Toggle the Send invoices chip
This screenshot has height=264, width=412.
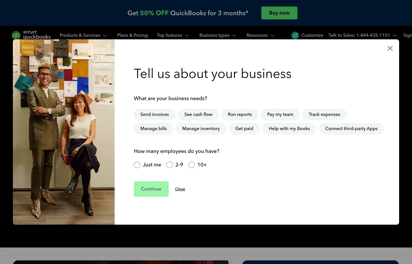point(154,114)
